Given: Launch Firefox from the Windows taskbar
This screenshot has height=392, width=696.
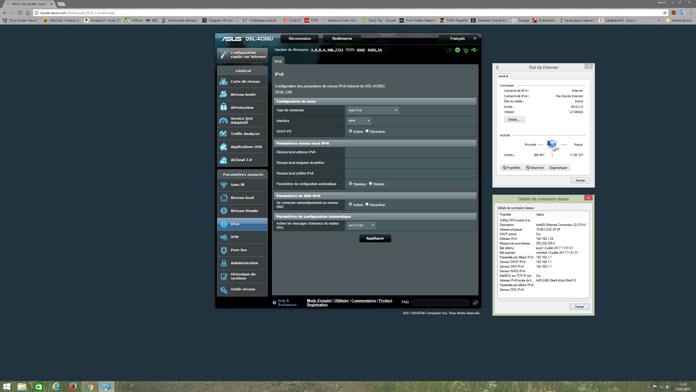Looking at the screenshot, I should (x=72, y=386).
